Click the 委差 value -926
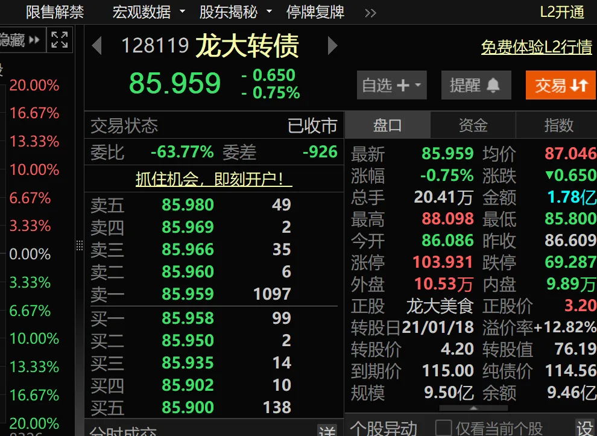Viewport: 597px width, 436px height. point(320,153)
